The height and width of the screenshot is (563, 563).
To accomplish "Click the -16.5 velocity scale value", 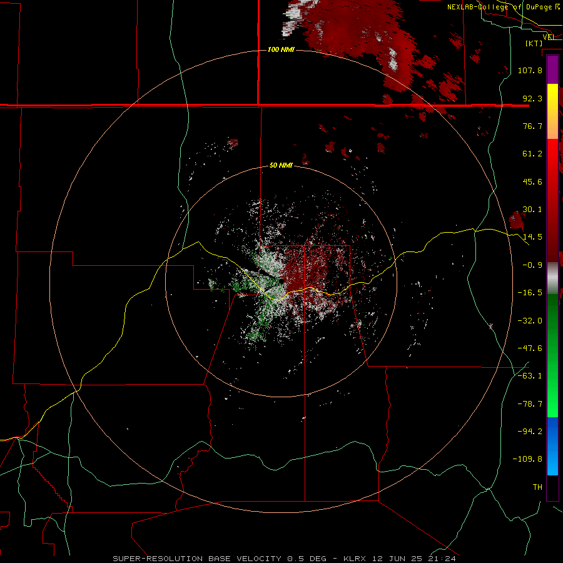I will 530,293.
